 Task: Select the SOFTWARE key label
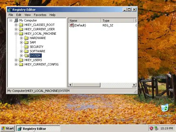pos(37,51)
